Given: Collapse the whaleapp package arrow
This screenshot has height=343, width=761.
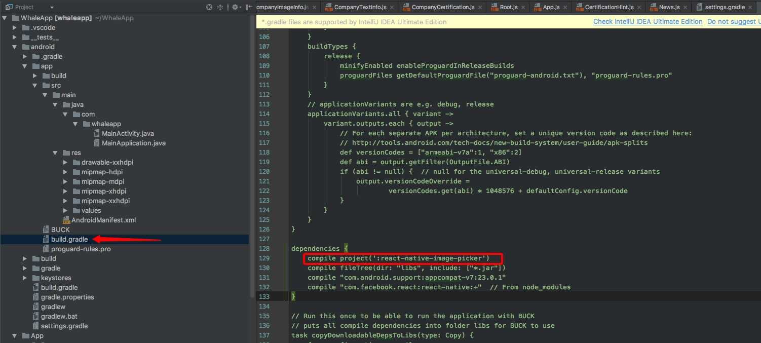Looking at the screenshot, I should [x=75, y=124].
